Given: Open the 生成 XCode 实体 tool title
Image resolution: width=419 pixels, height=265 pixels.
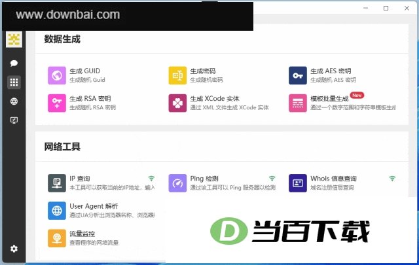Looking at the screenshot, I should [x=215, y=99].
